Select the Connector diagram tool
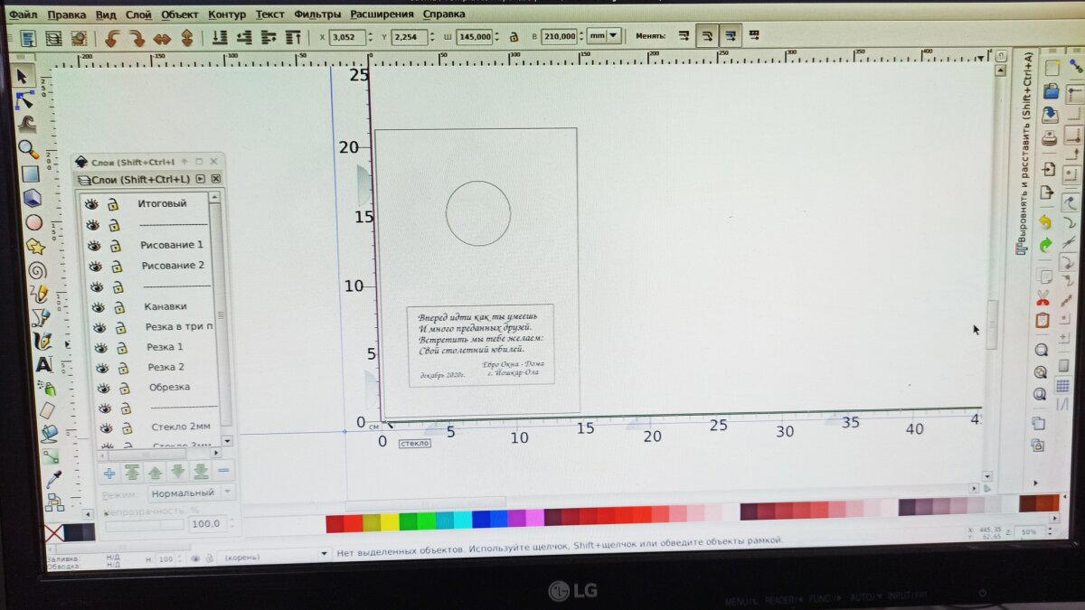1085x610 pixels. (55, 501)
